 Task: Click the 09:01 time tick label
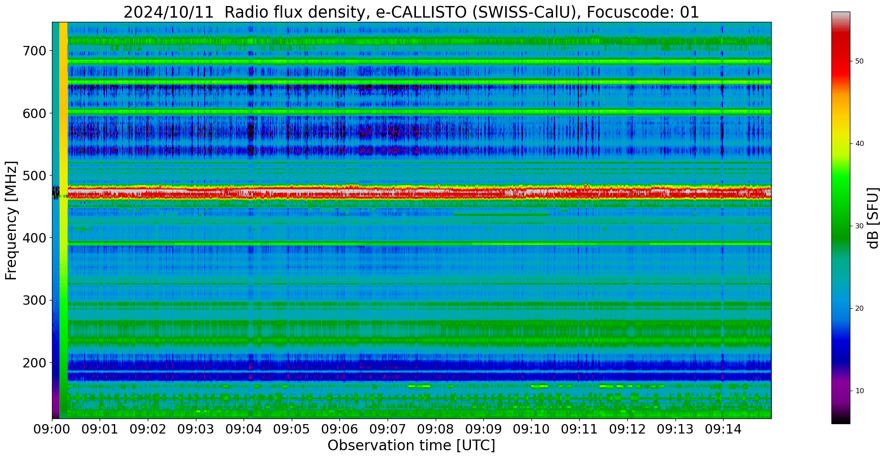click(100, 429)
